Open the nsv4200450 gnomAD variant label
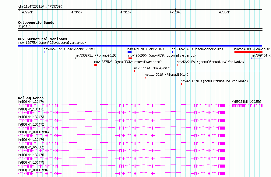271x177 pixels. click(210, 62)
